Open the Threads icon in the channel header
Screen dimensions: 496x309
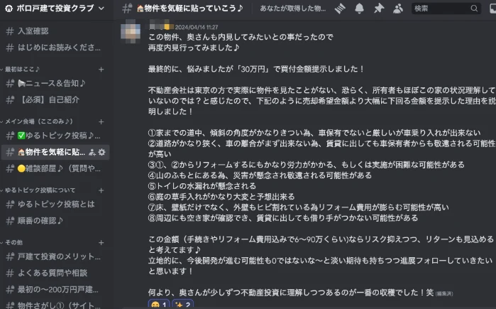click(x=340, y=9)
